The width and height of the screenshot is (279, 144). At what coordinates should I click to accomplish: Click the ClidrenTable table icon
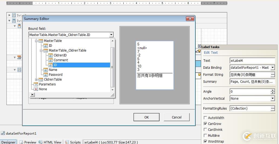click(x=41, y=80)
